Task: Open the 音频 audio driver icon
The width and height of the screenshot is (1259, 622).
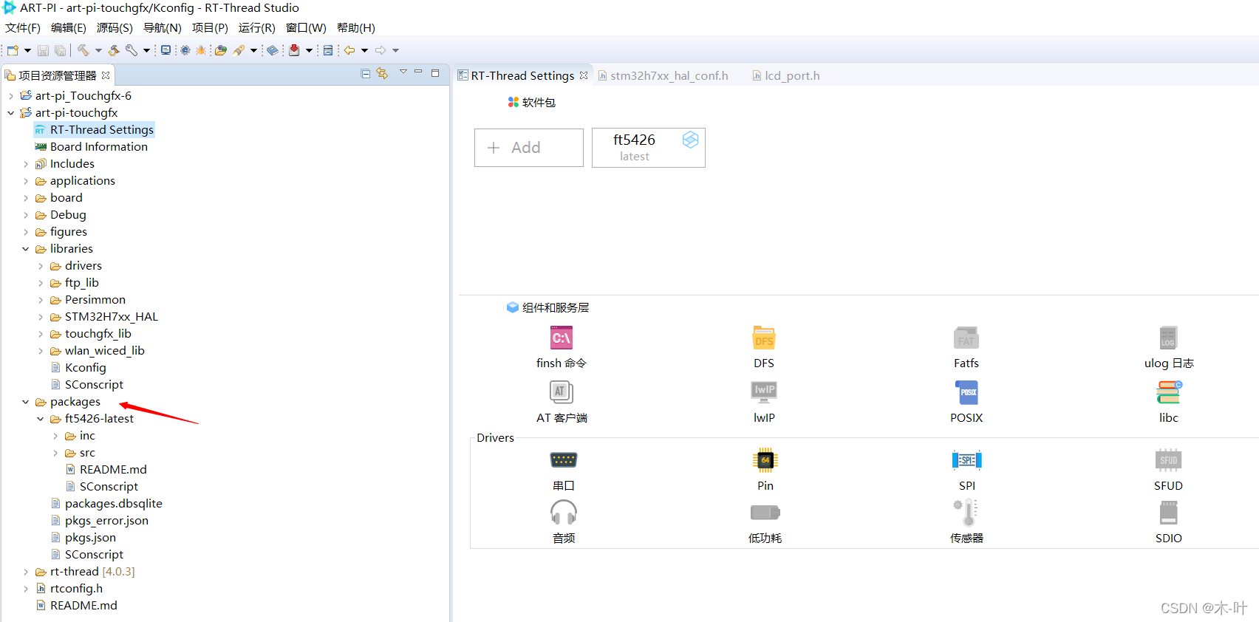Action: point(564,513)
